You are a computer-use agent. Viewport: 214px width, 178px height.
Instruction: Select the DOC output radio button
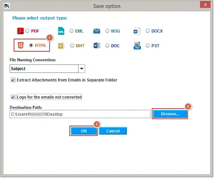[x=107, y=46]
